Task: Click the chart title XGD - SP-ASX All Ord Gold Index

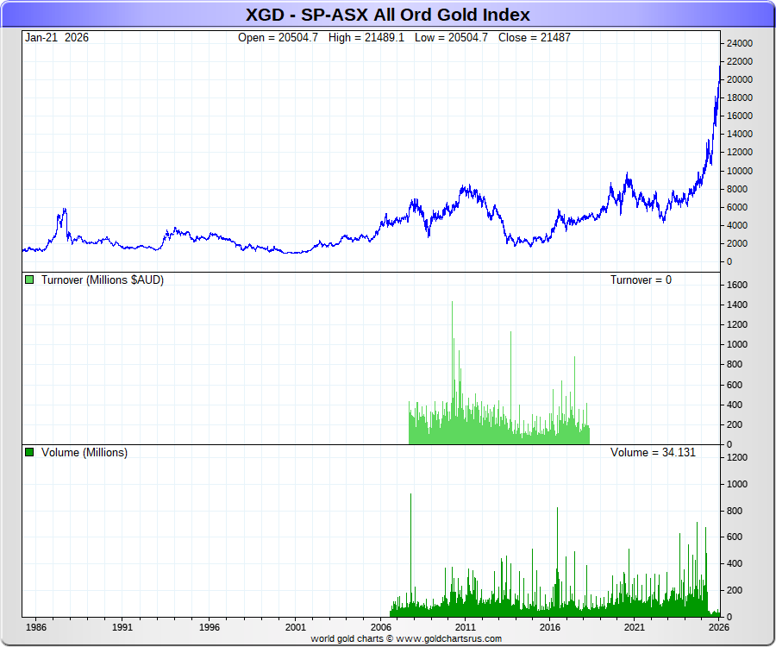Action: click(387, 15)
